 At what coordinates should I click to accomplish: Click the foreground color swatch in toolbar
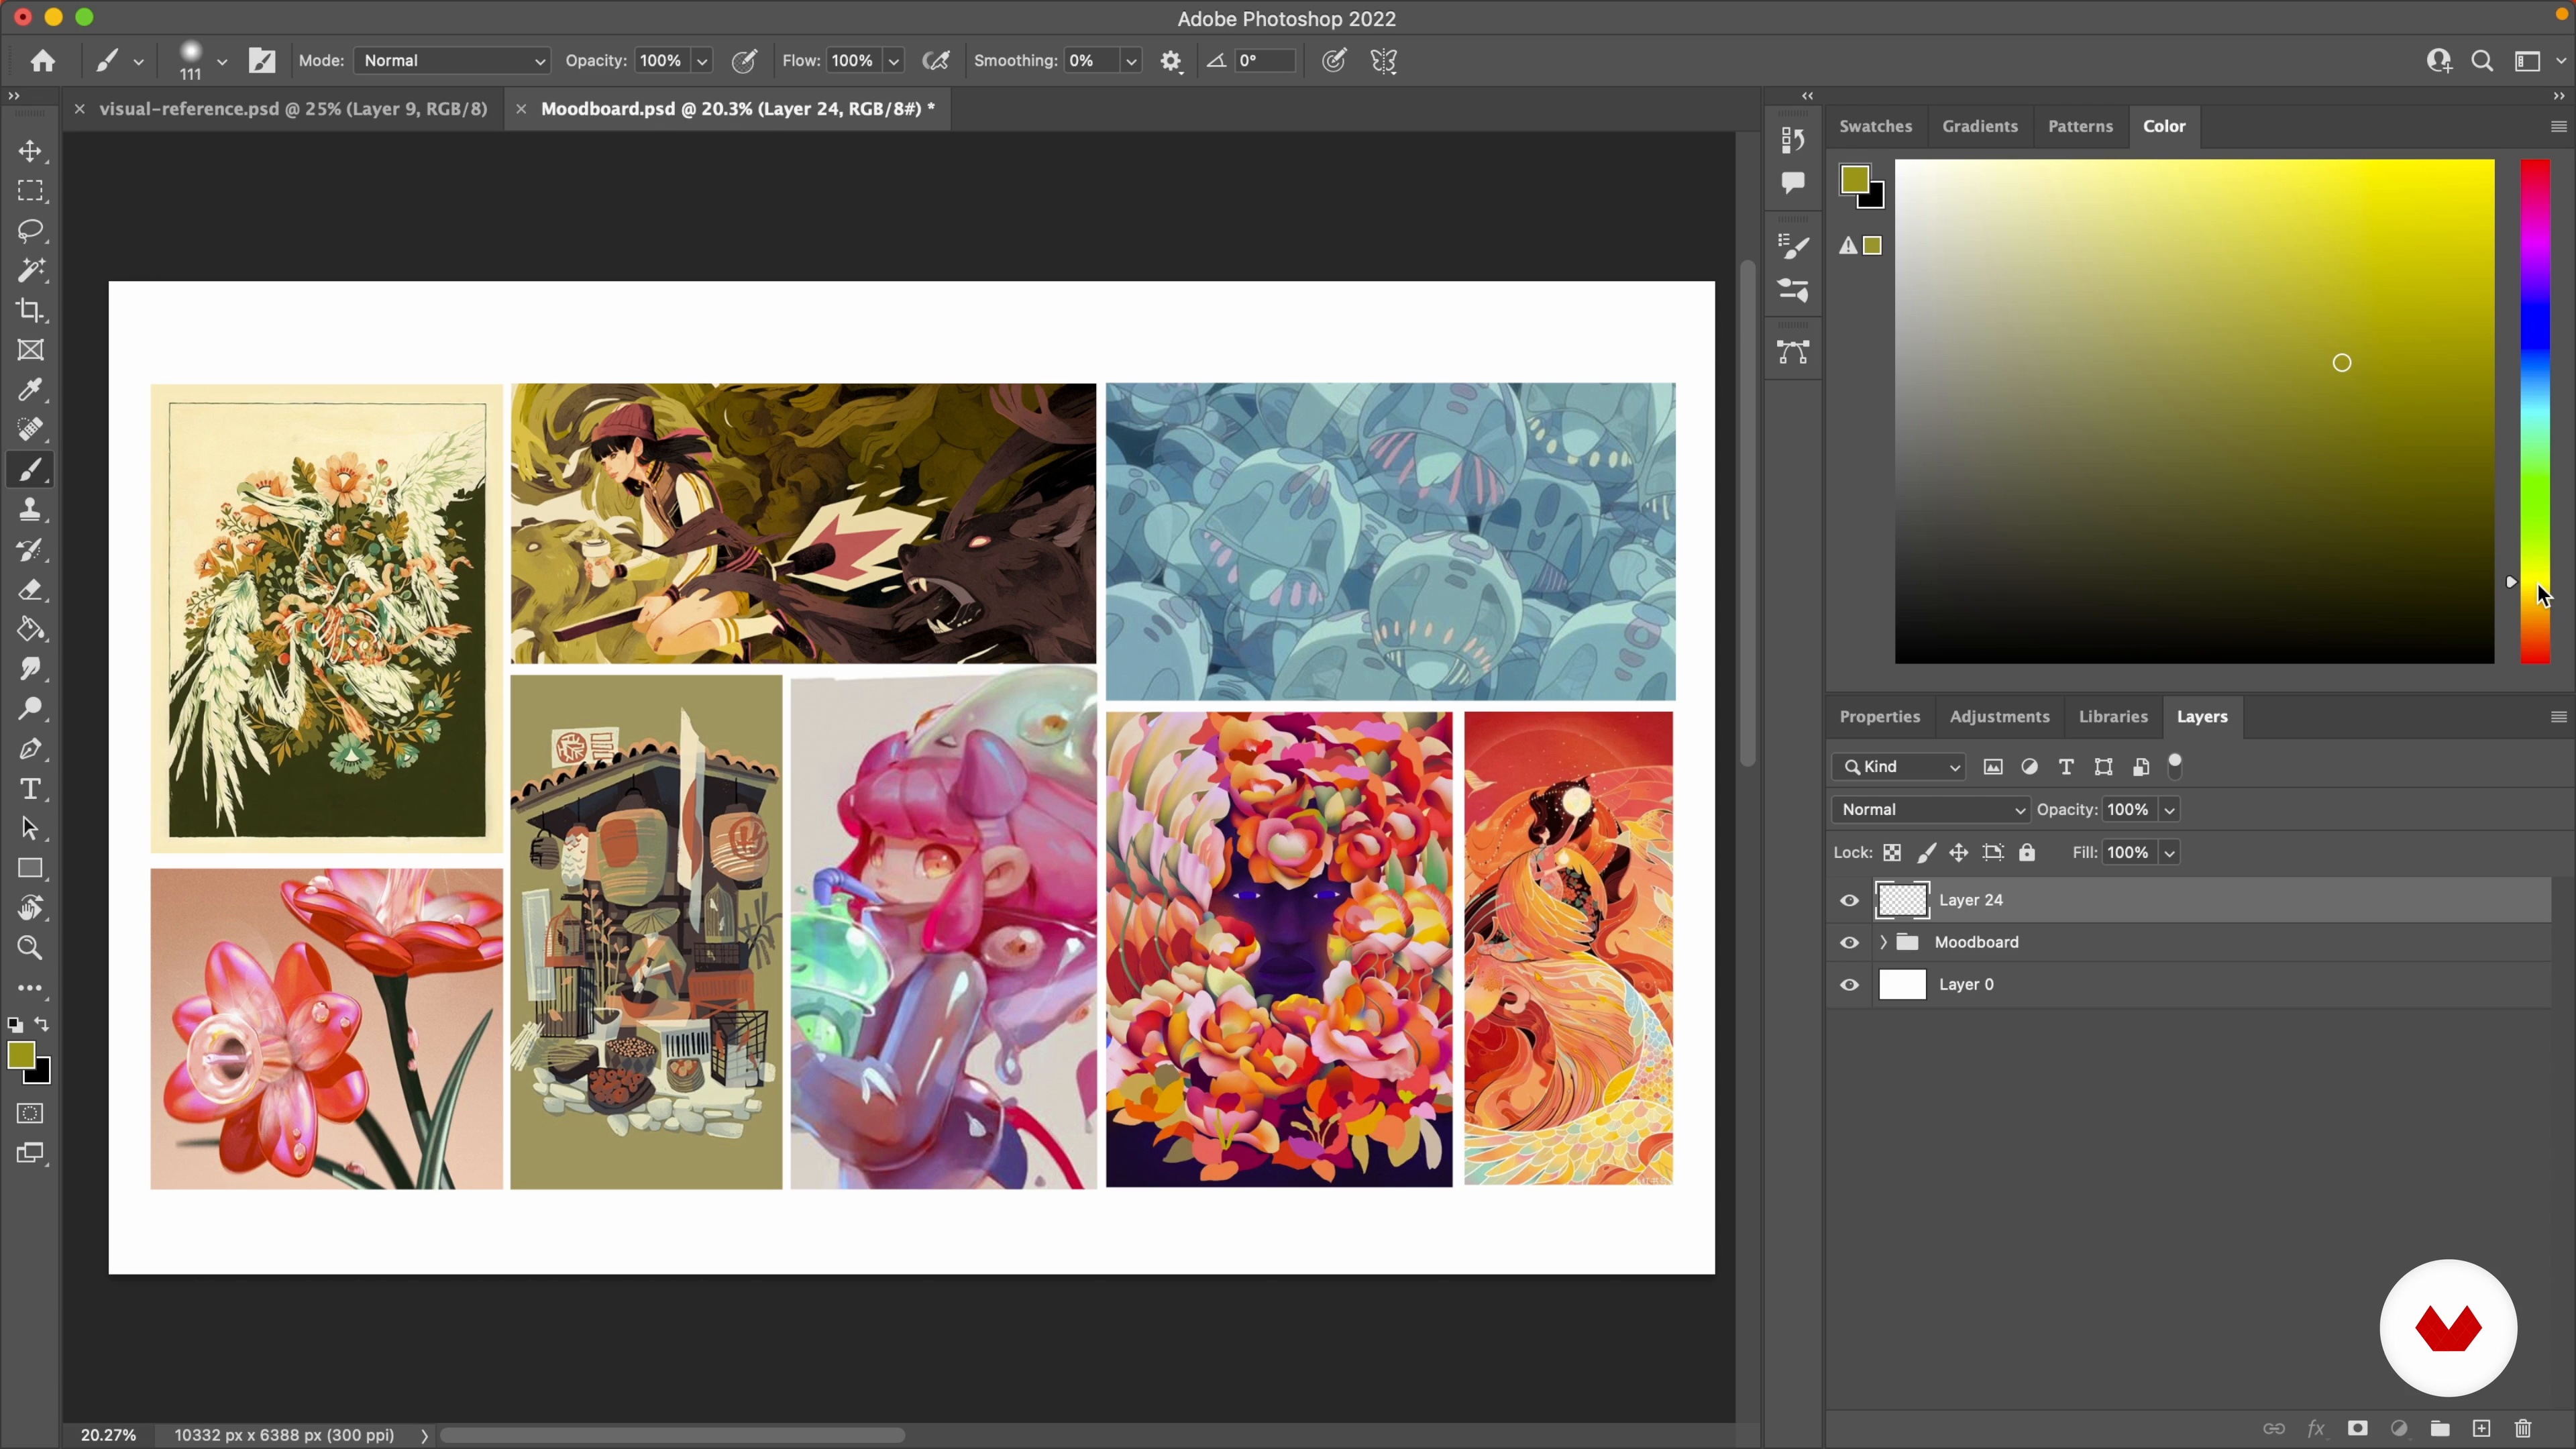click(21, 1055)
